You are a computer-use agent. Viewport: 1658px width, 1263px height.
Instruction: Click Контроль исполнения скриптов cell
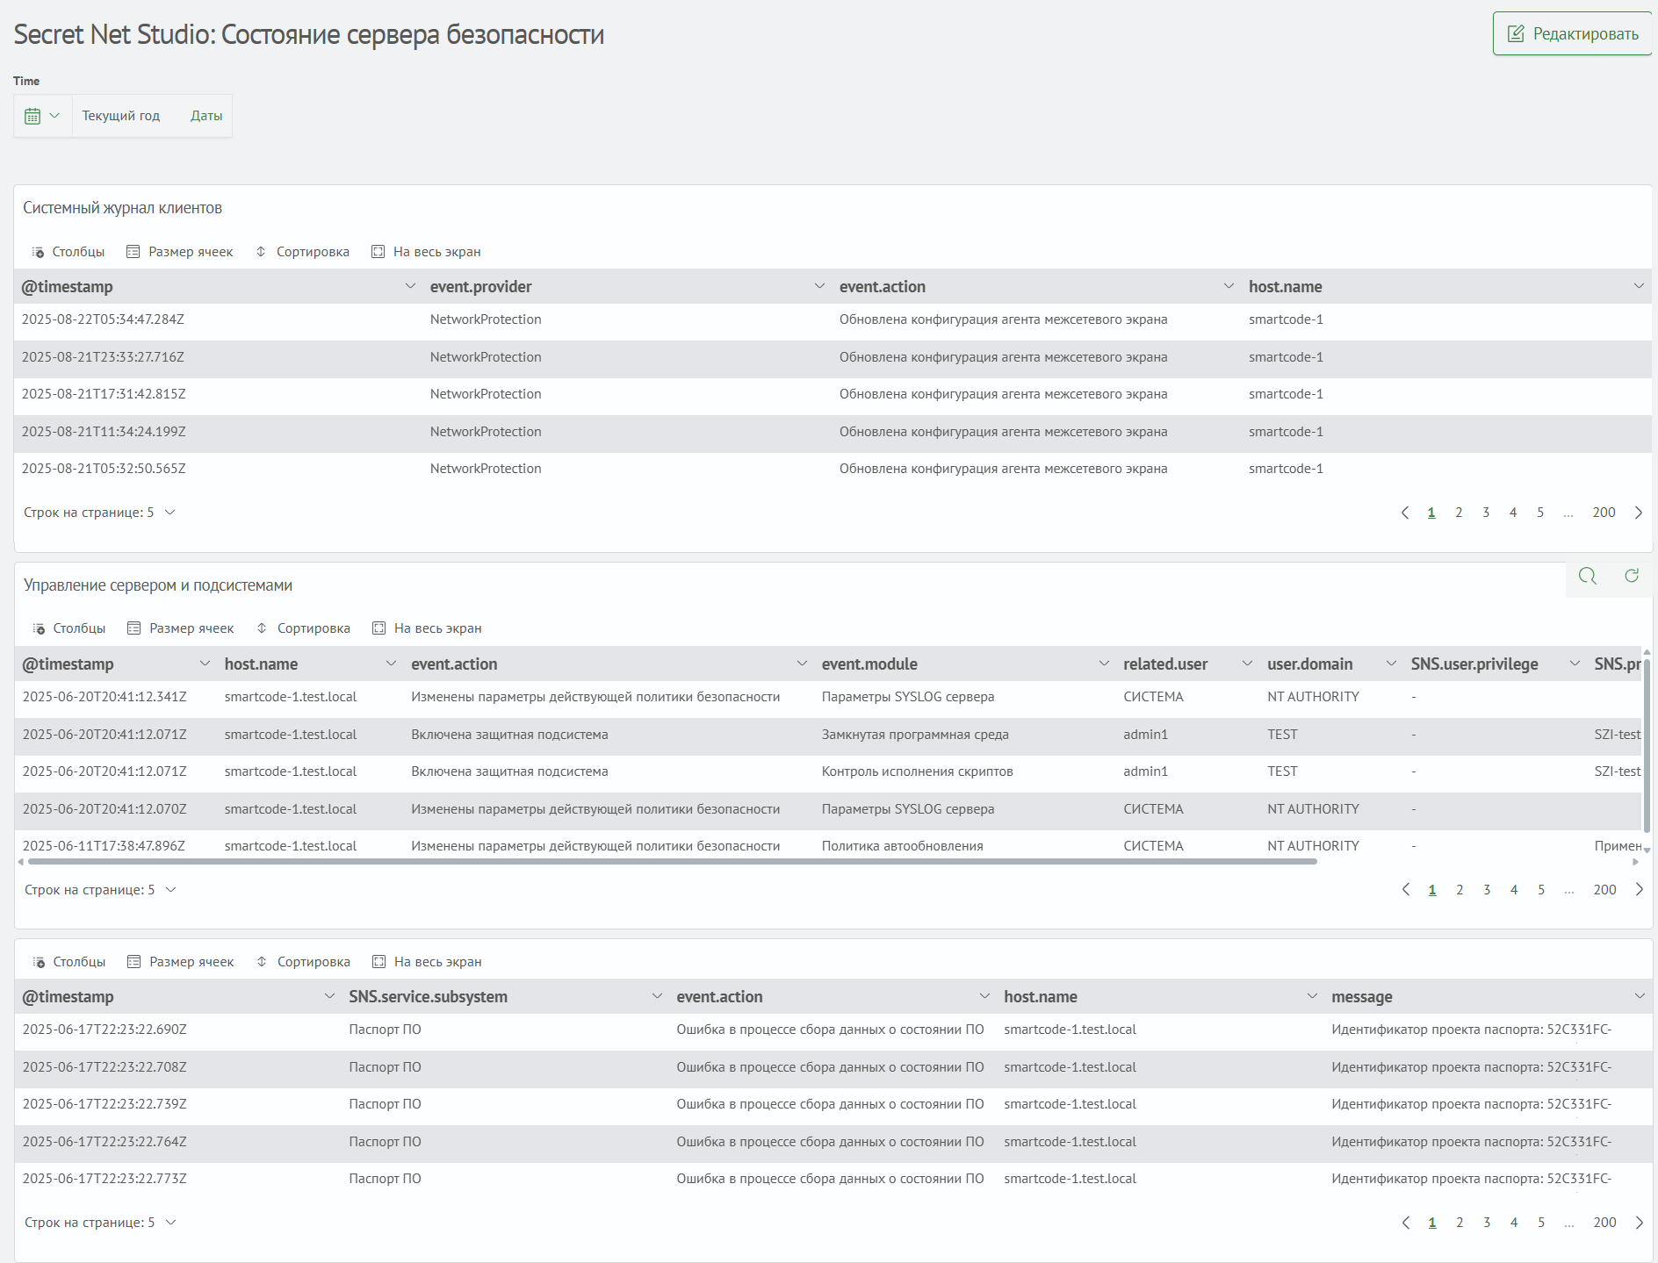pyautogui.click(x=917, y=771)
